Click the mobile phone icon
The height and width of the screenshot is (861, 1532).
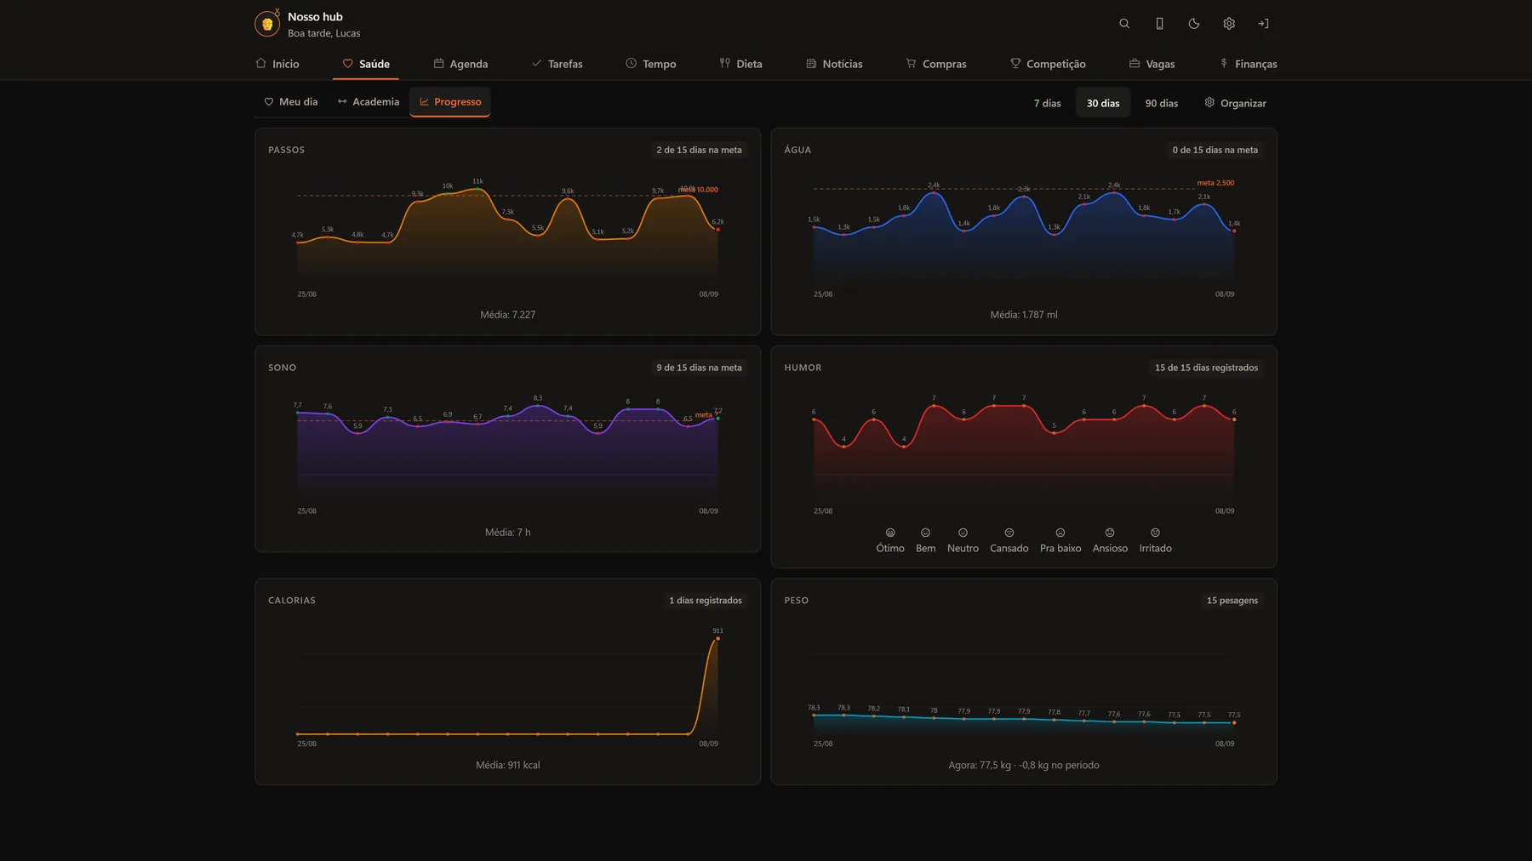[x=1159, y=24]
